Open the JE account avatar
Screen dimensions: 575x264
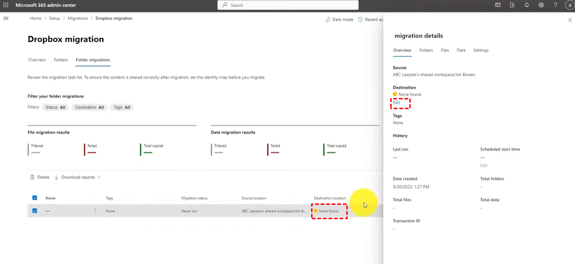[x=569, y=5]
